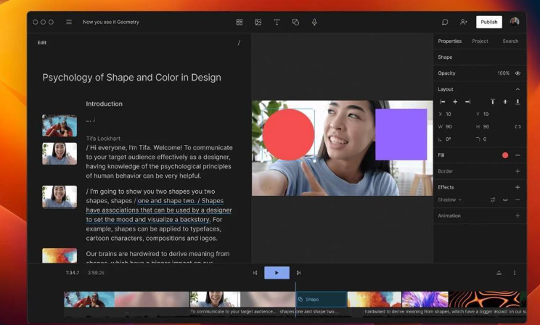Click the colorful paint script thumbnail
The height and width of the screenshot is (325, 540).
coord(60,255)
